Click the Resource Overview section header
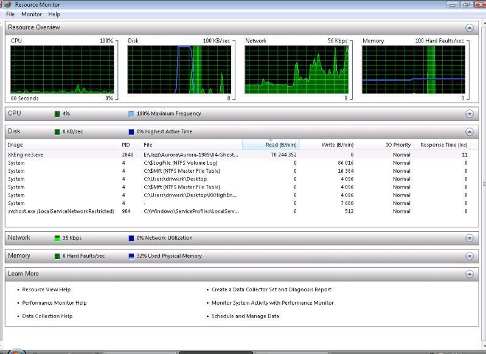Screen dimensions: 486x354 (241, 27)
